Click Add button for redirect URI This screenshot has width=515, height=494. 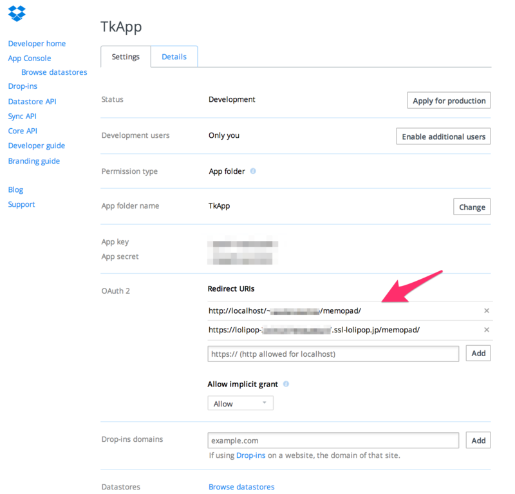478,354
